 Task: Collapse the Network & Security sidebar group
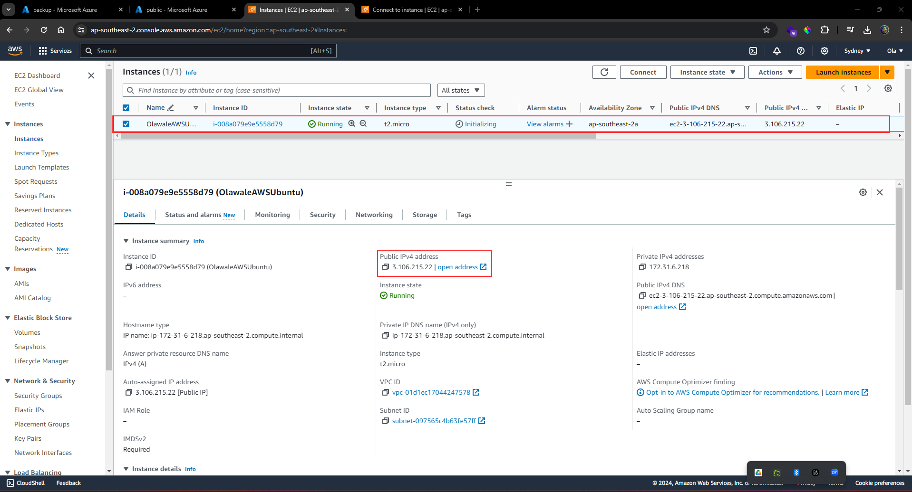pos(8,381)
